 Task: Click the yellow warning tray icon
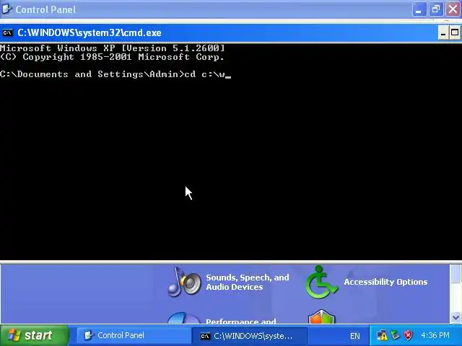click(x=382, y=335)
